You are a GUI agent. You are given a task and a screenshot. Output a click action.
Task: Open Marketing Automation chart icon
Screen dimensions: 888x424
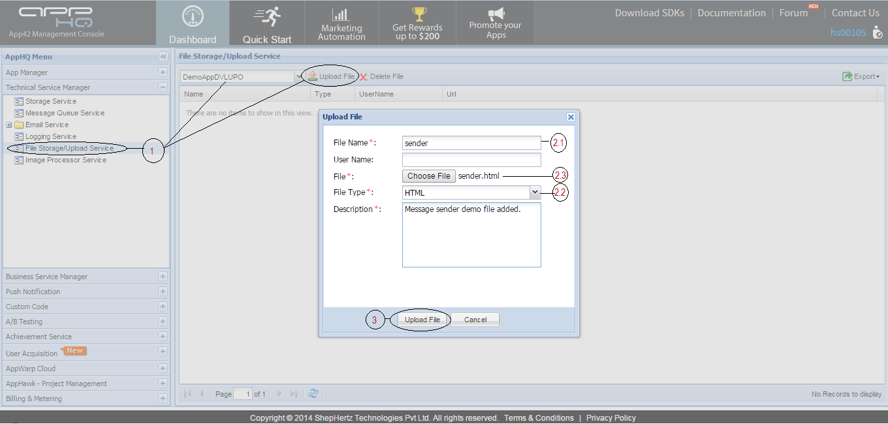tap(341, 14)
